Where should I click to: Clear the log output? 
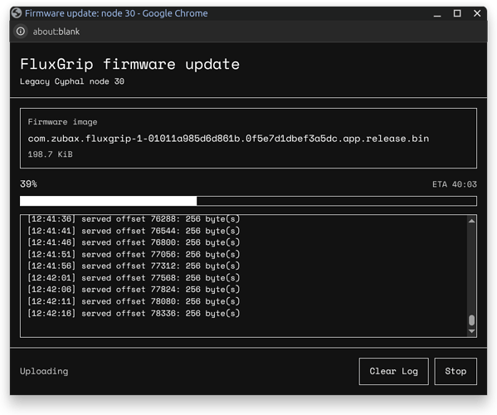click(x=393, y=371)
